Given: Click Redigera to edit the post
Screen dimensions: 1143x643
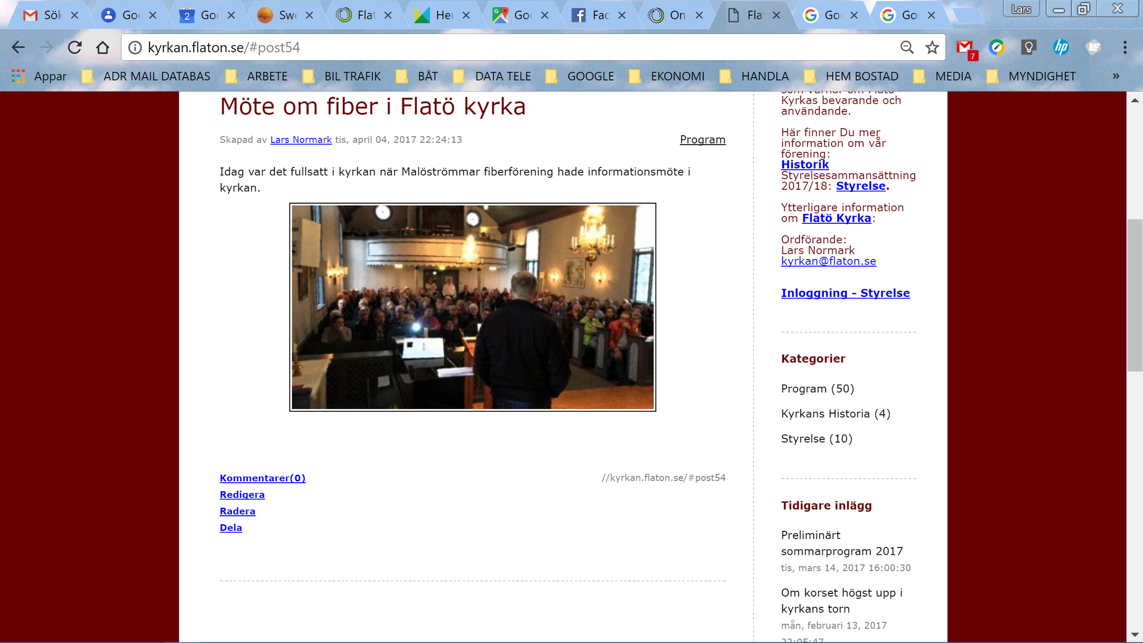Looking at the screenshot, I should 242,495.
